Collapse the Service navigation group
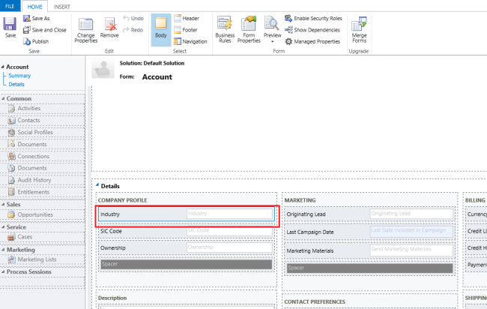 3,227
